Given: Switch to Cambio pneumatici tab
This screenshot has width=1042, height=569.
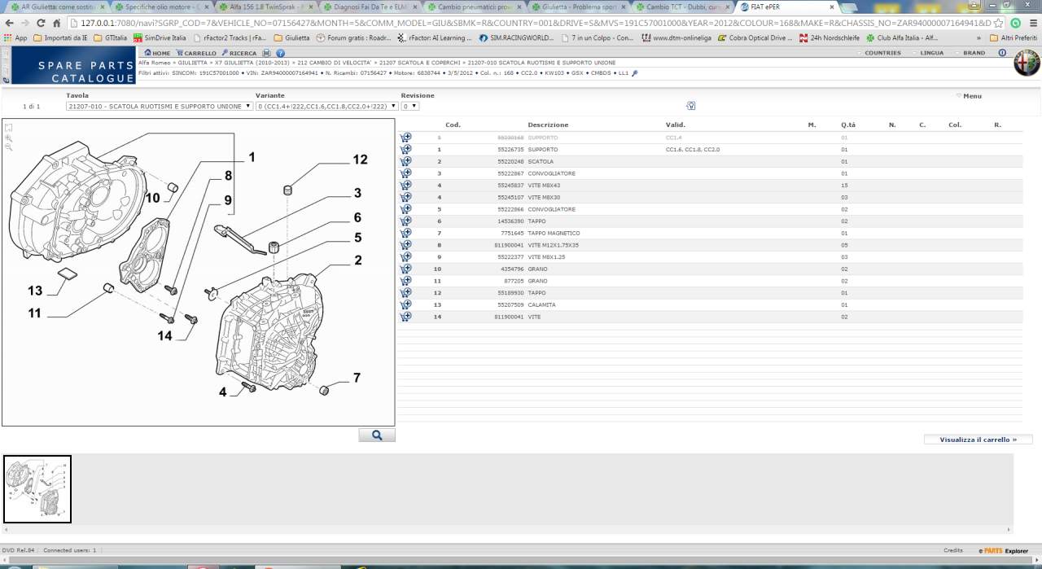Looking at the screenshot, I should 475,7.
